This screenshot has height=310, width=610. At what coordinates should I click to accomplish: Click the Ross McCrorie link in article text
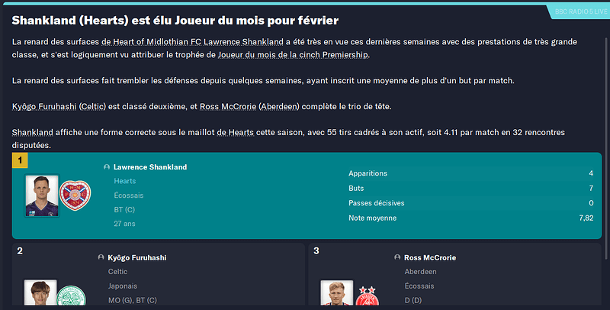228,107
